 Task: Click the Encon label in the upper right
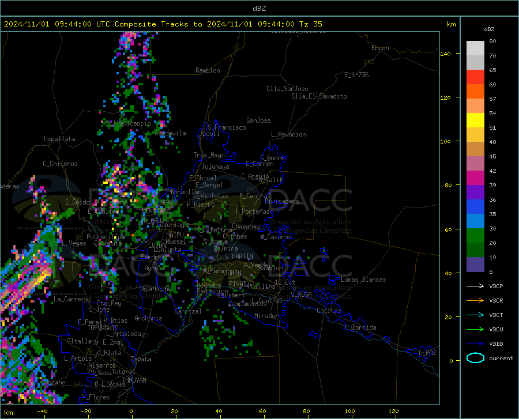[x=380, y=48]
